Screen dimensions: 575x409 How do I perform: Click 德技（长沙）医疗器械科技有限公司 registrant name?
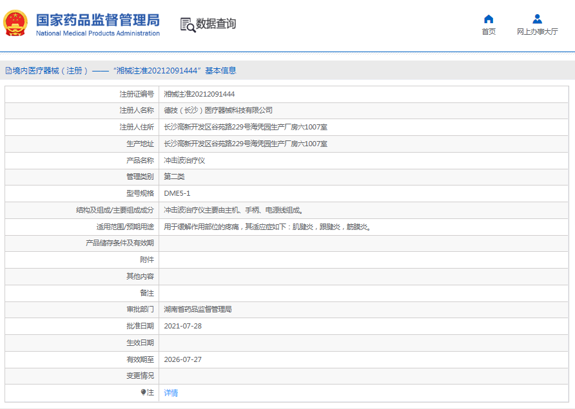218,110
